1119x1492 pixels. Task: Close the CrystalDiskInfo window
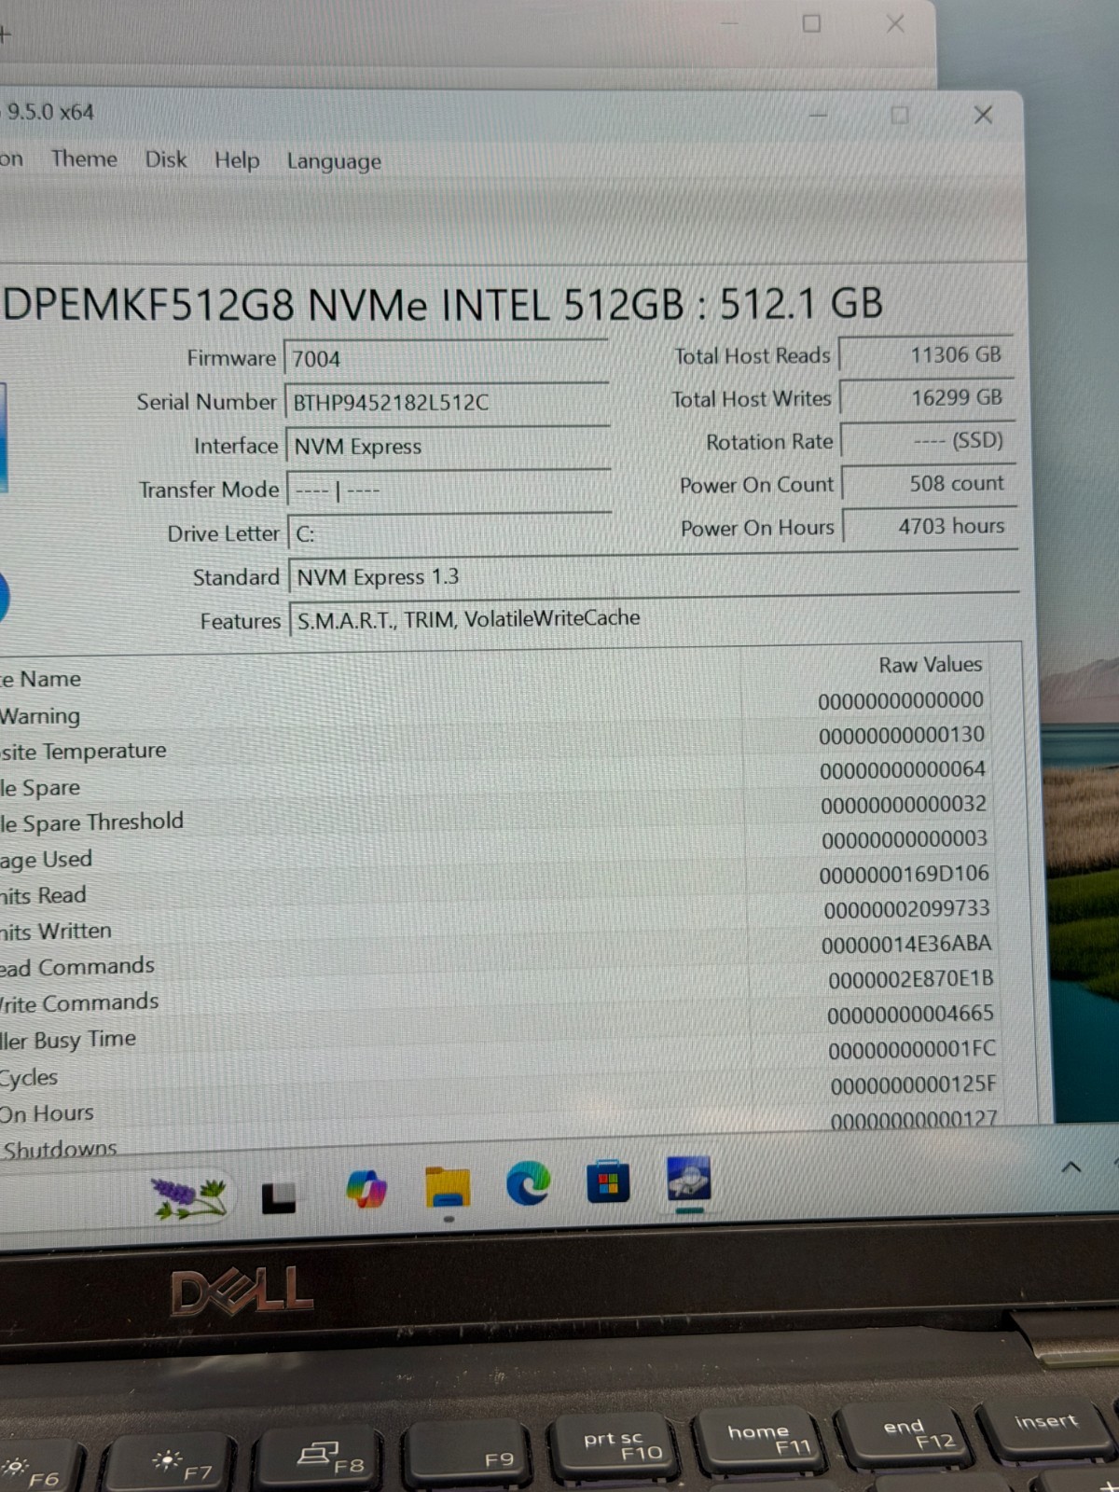click(x=983, y=115)
